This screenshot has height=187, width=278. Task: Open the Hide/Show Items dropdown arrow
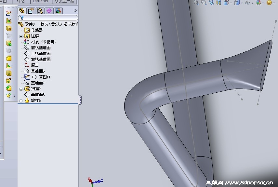252,3
